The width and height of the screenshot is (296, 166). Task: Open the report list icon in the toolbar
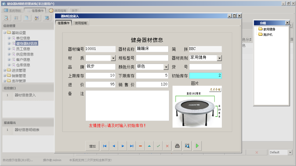pyautogui.click(x=16, y=18)
